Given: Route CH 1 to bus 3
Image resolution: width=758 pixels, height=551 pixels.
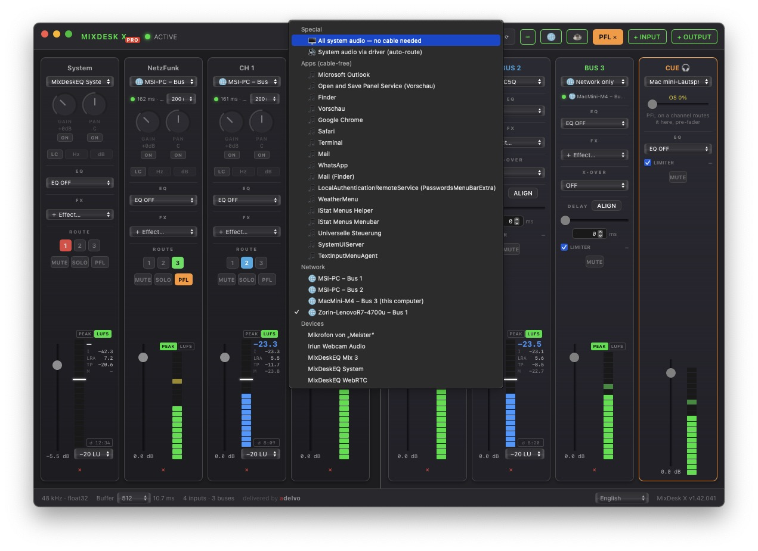Looking at the screenshot, I should click(261, 263).
